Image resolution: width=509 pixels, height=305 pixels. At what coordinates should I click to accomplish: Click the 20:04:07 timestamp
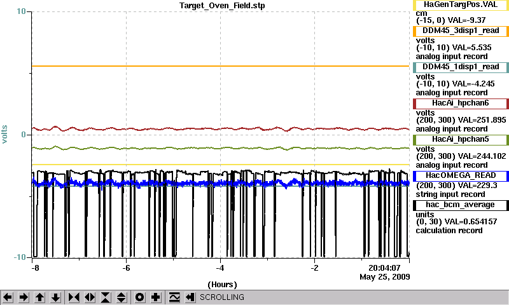(384, 268)
